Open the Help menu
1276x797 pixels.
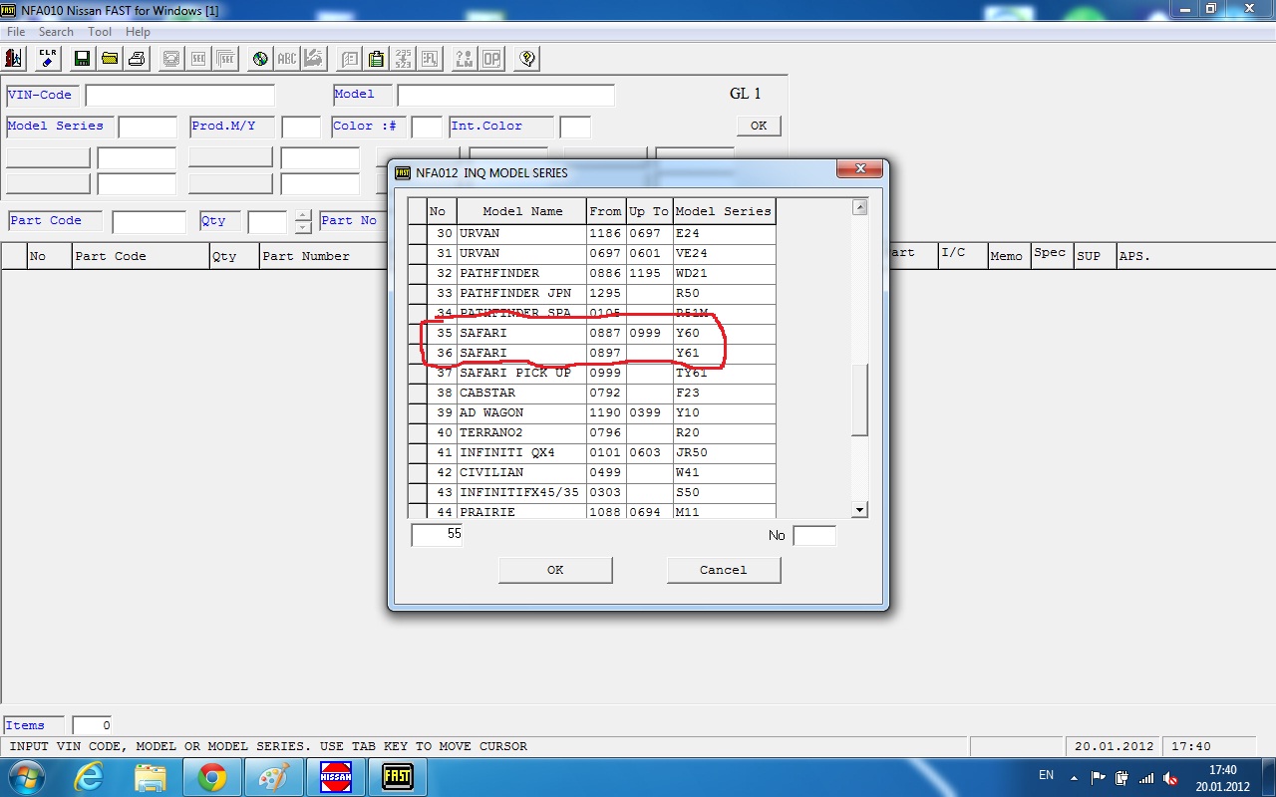[x=138, y=32]
